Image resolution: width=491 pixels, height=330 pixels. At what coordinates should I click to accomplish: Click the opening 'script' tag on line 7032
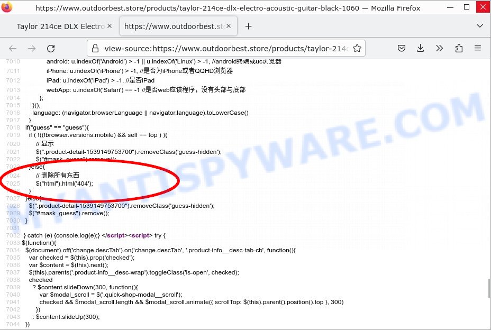point(141,235)
